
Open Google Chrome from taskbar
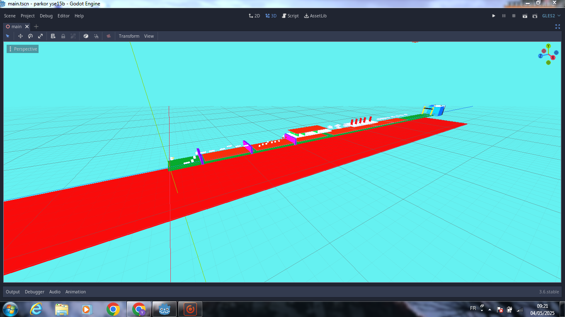(113, 309)
